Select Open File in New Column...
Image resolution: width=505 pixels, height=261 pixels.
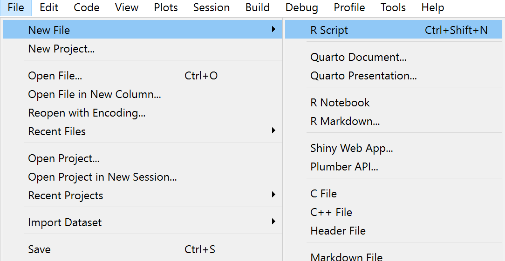click(143, 94)
